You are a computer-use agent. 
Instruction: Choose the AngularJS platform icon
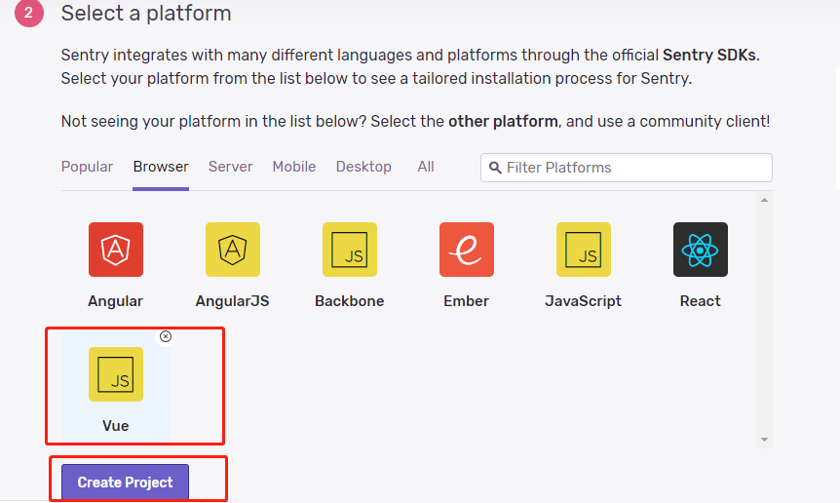point(233,250)
